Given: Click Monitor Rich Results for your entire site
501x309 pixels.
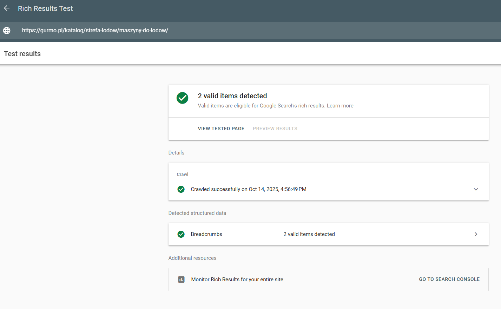Looking at the screenshot, I should pos(237,280).
